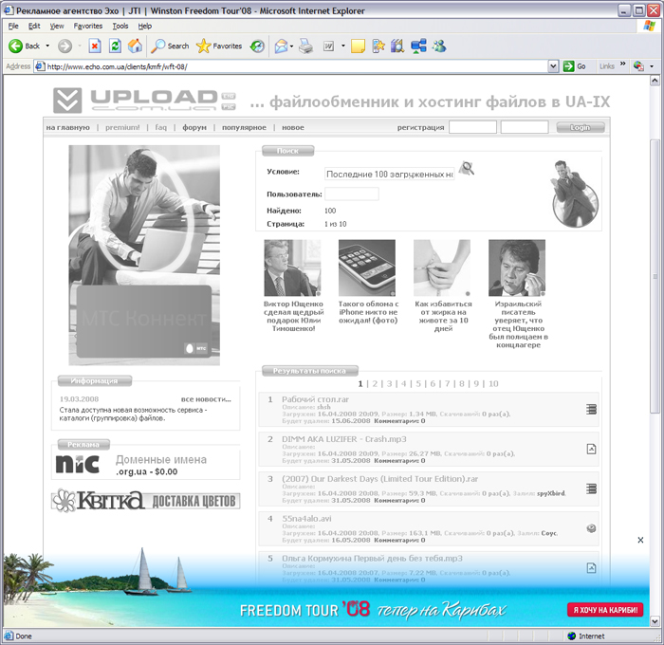Image resolution: width=664 pixels, height=645 pixels.
Task: Click the yellow note Discuss icon
Action: 358,46
